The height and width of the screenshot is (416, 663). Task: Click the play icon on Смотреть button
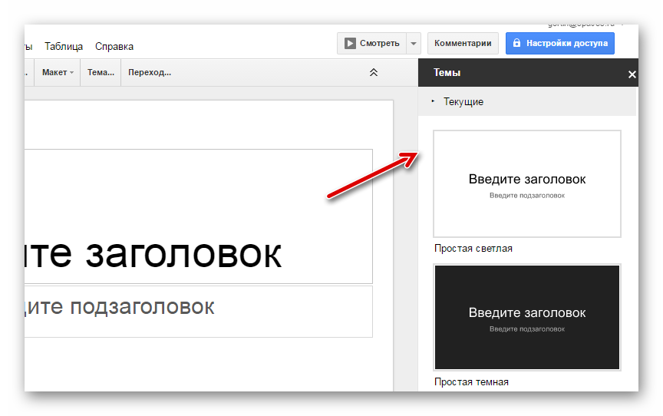[350, 44]
